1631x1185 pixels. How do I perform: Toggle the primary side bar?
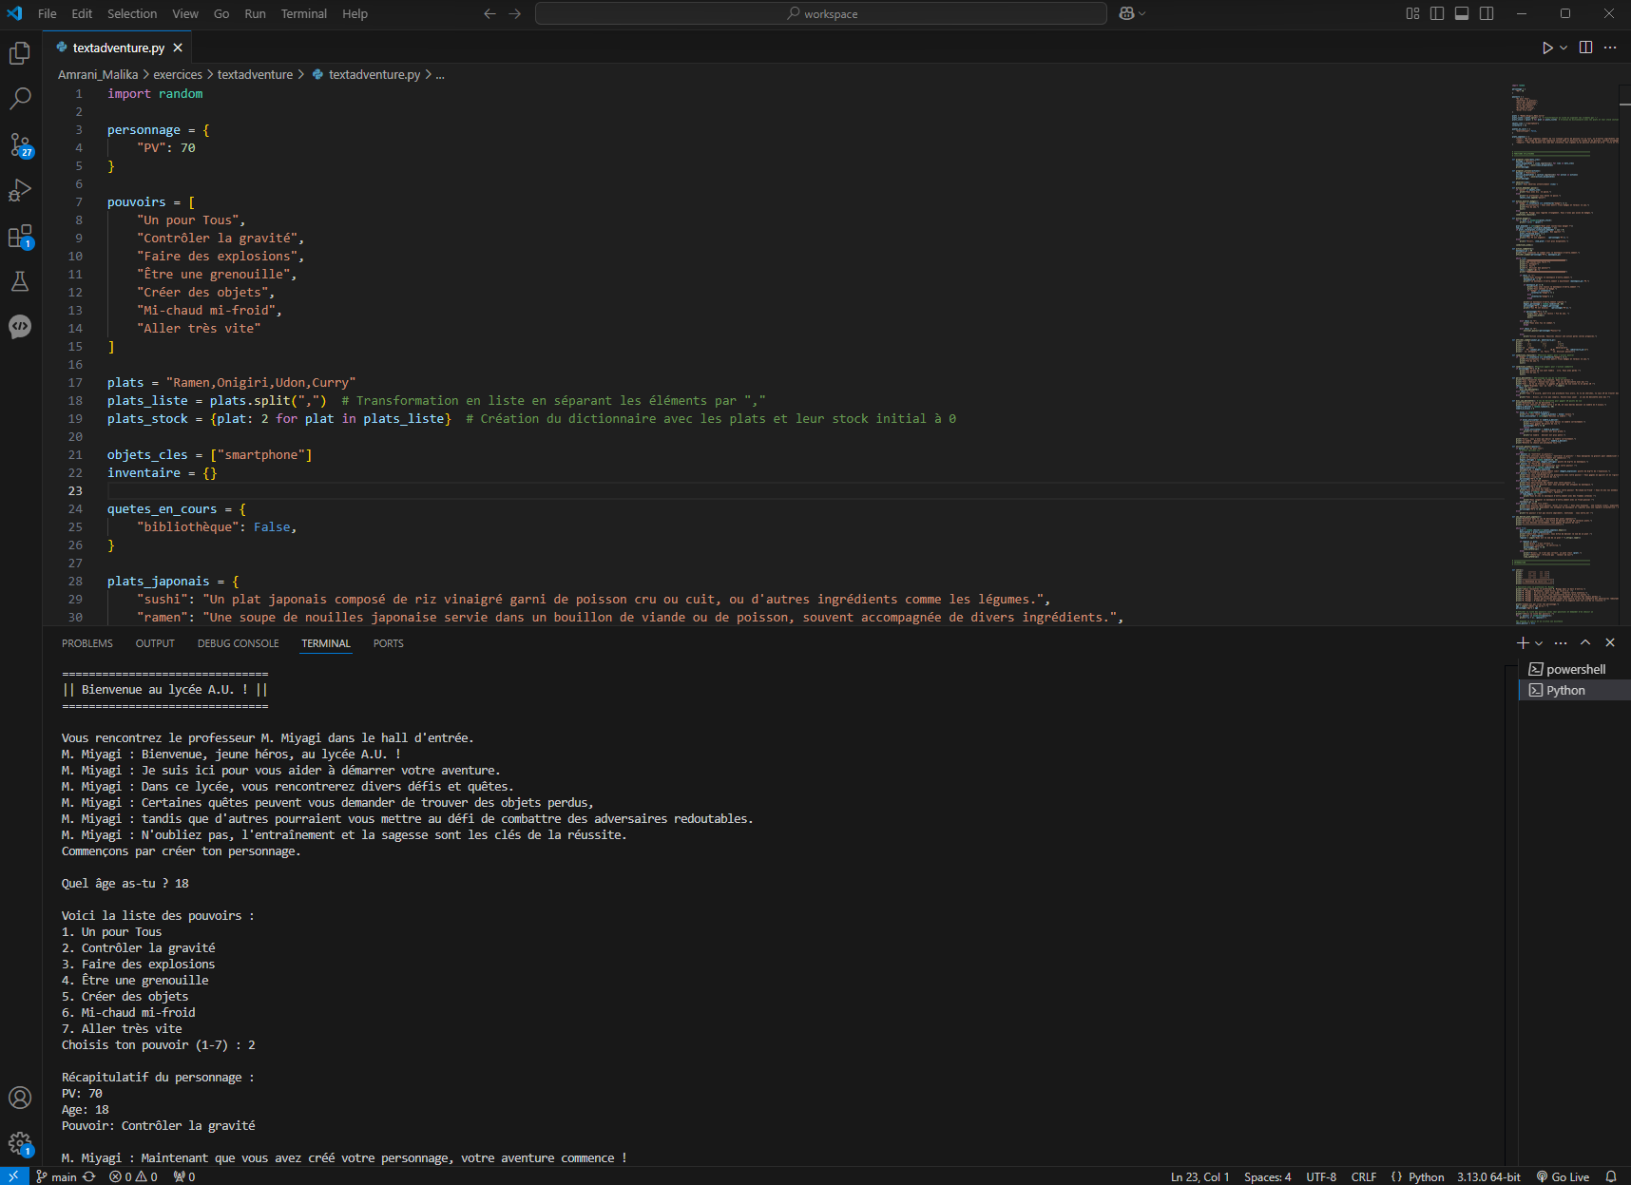1437,13
